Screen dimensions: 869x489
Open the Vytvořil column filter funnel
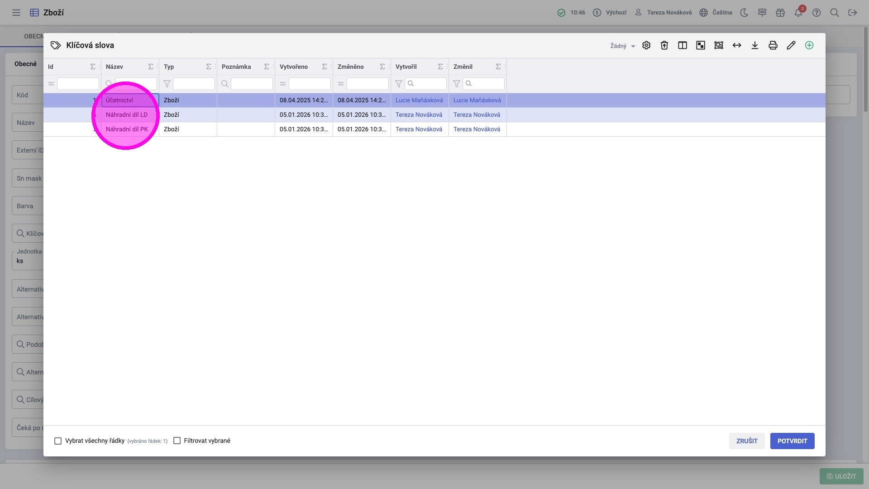(x=399, y=84)
